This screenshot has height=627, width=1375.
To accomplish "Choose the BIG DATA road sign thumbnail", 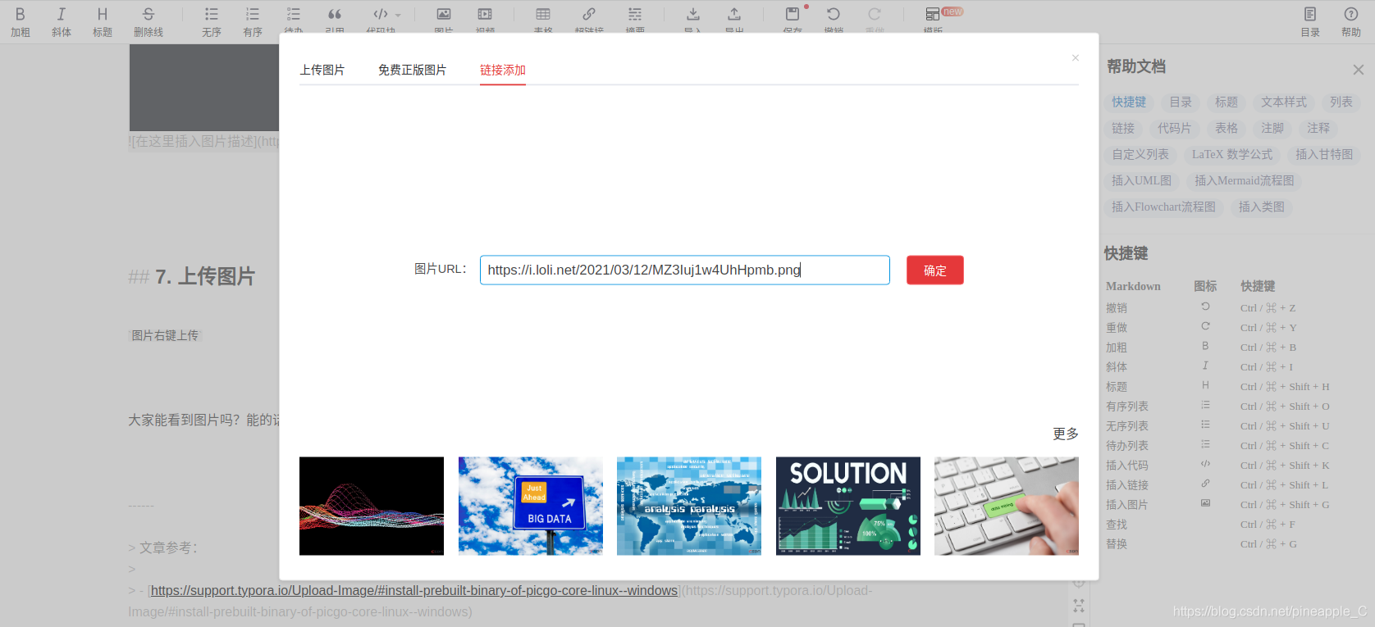I will tap(531, 507).
